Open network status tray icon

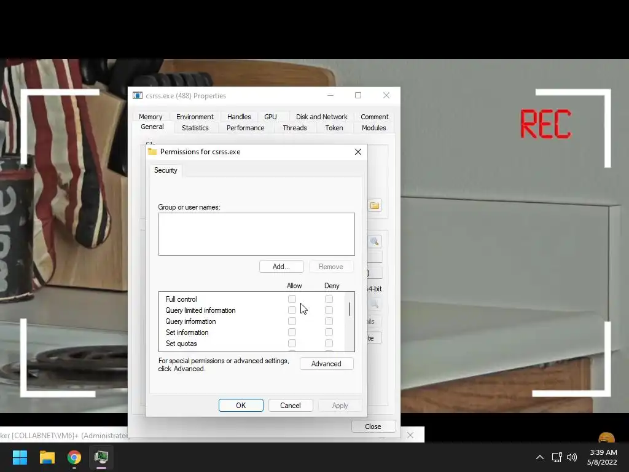point(557,457)
